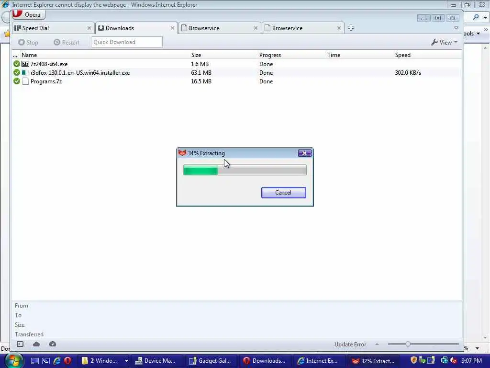The height and width of the screenshot is (368, 490).
Task: Open 2 Windows Explorer taskbar group
Action: [100, 361]
